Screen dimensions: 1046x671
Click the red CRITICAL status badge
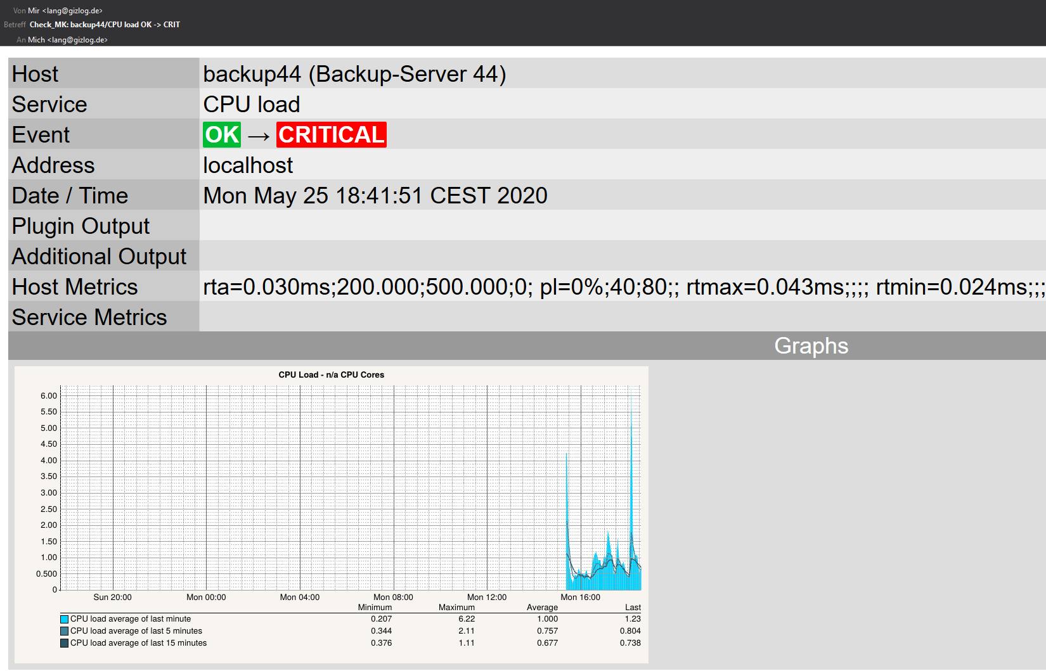tap(332, 134)
